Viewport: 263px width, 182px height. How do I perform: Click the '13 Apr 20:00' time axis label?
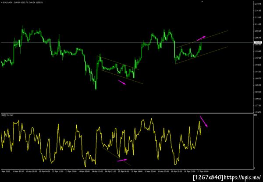pyautogui.click(x=71, y=172)
